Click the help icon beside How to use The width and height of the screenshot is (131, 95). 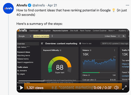tap(80, 44)
